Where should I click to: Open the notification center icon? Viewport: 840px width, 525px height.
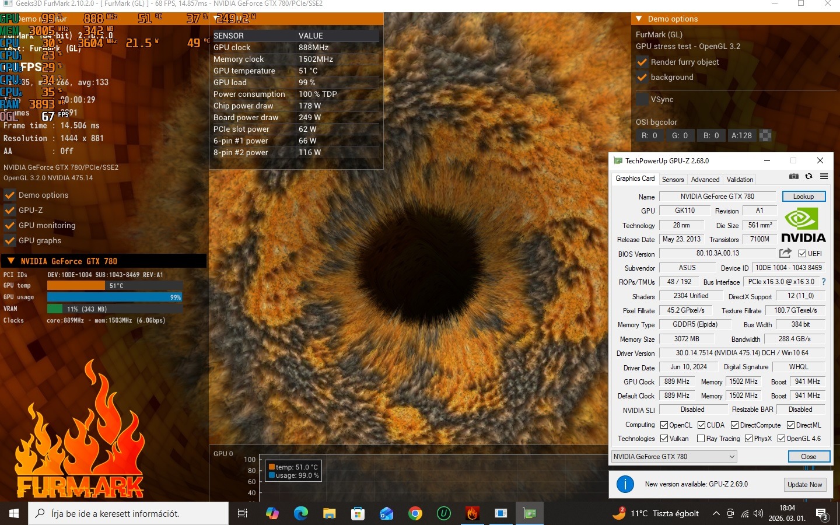[x=822, y=514]
